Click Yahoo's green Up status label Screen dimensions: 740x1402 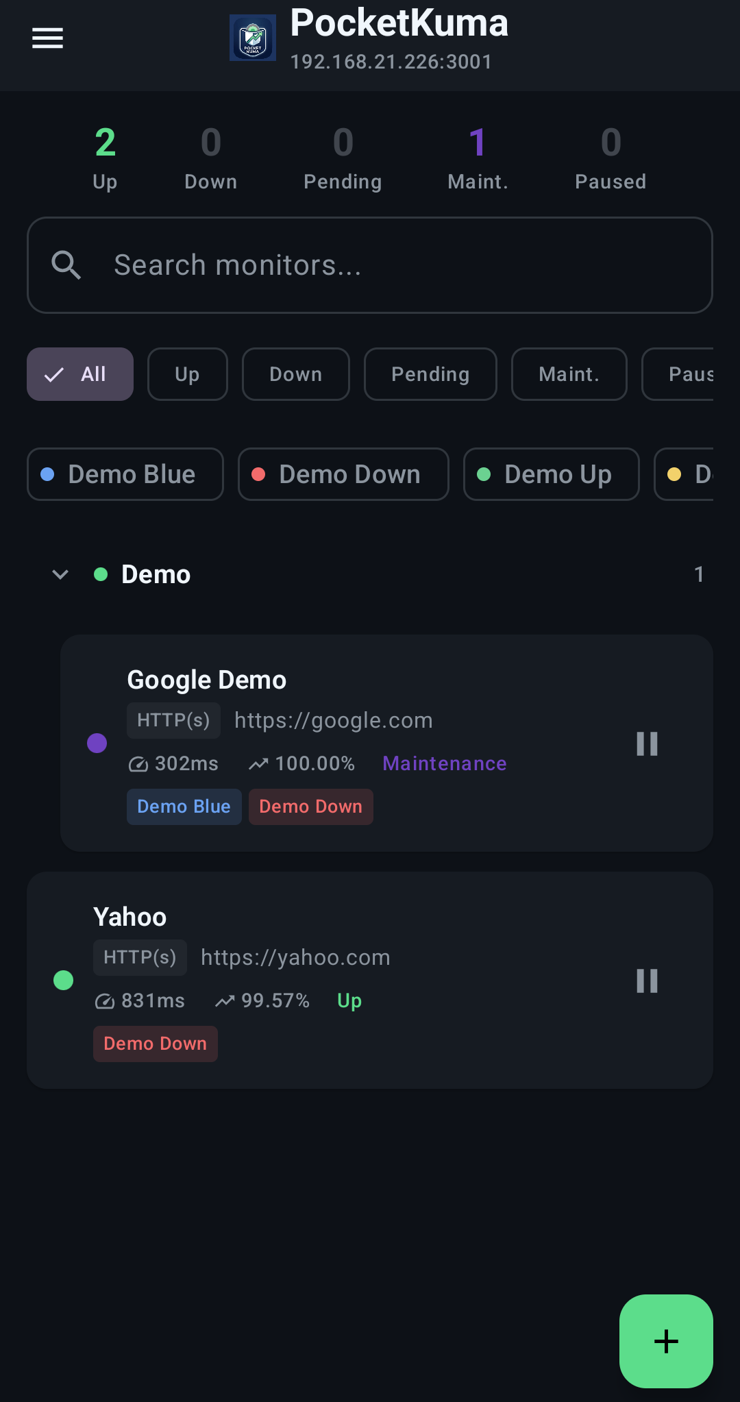click(x=349, y=1000)
